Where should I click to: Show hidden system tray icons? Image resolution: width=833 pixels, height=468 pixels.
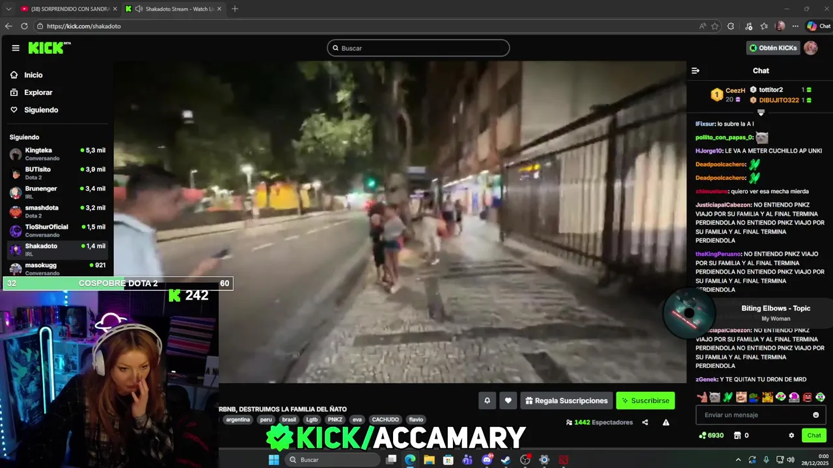point(738,460)
